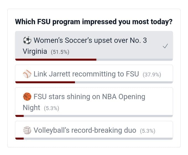Image resolution: width=188 pixels, height=155 pixels.
Task: Click the soccer ball emoji icon
Action: tap(27, 40)
